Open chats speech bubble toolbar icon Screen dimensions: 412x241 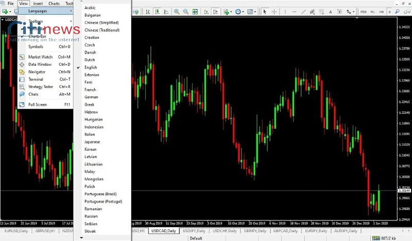(x=407, y=11)
